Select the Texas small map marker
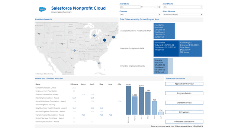 click(72, 58)
